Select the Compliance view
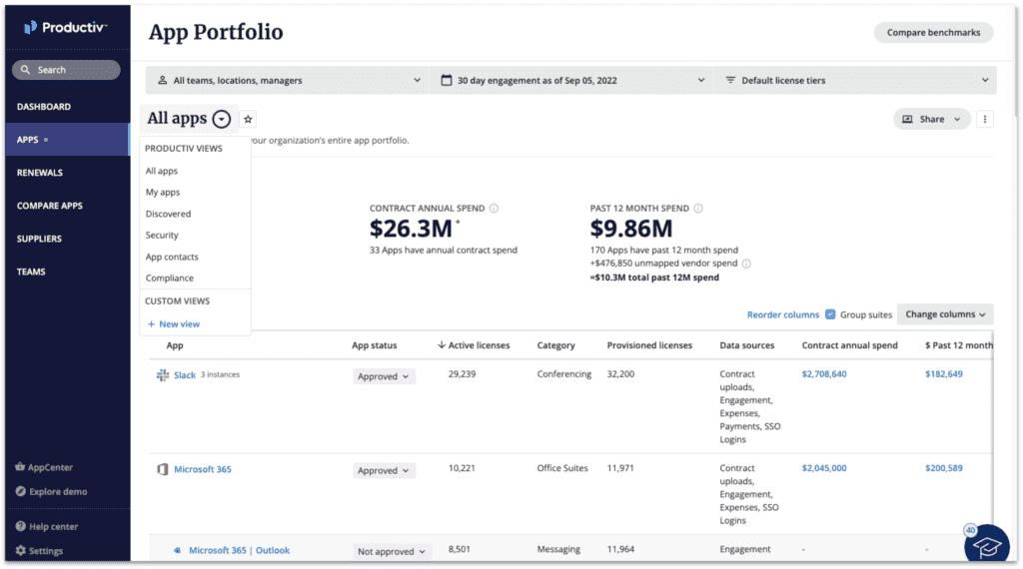This screenshot has height=569, width=1023. click(x=169, y=279)
